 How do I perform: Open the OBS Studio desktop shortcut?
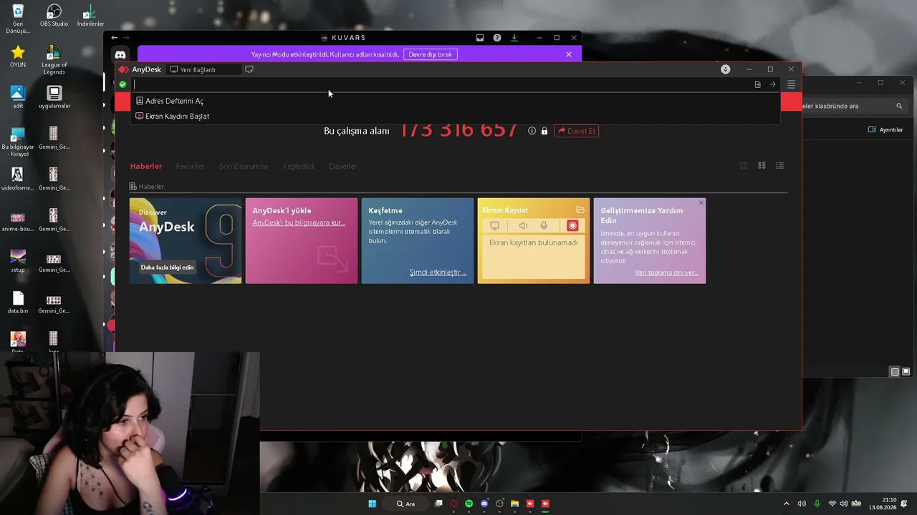click(x=54, y=16)
